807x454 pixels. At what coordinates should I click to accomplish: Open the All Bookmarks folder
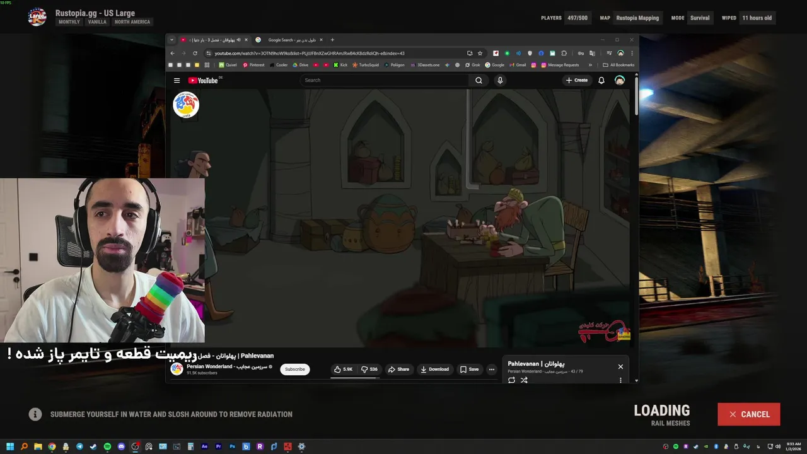pyautogui.click(x=618, y=65)
